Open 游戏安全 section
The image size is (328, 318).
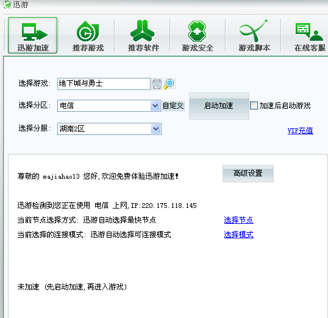point(198,36)
